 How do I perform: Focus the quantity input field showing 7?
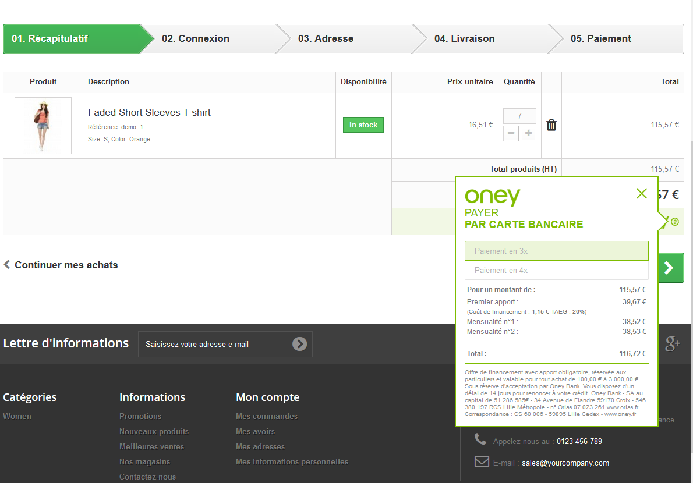tap(519, 116)
